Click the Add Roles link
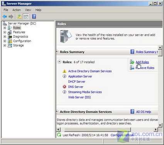Viewport: 164px width, 145px height. 142,62
